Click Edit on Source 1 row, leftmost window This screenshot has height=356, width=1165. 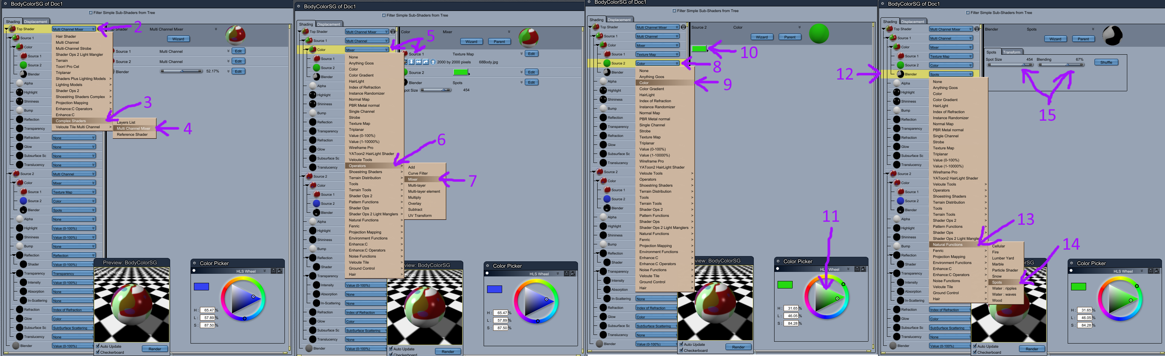pyautogui.click(x=238, y=51)
